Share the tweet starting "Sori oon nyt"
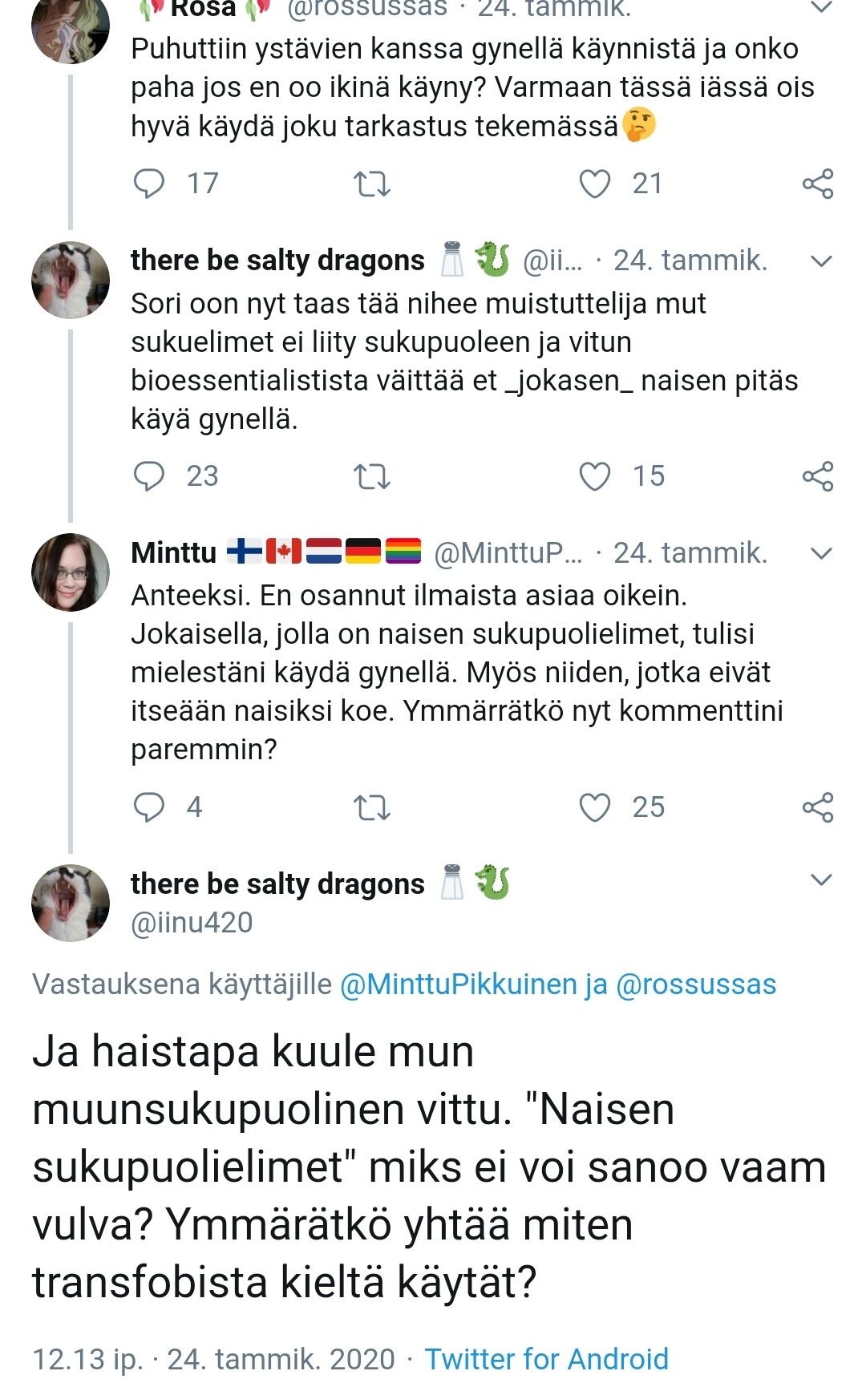866x1379 pixels. [x=818, y=476]
